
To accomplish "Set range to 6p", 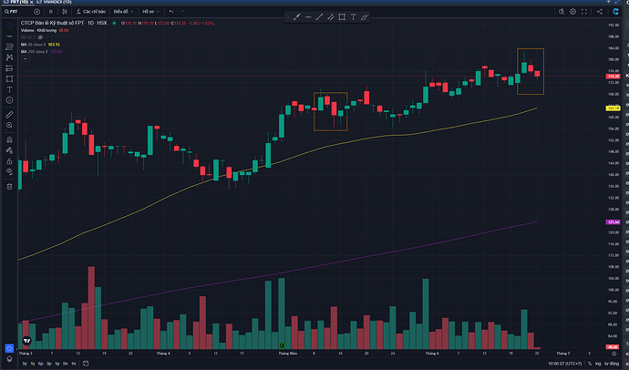I will [40, 364].
